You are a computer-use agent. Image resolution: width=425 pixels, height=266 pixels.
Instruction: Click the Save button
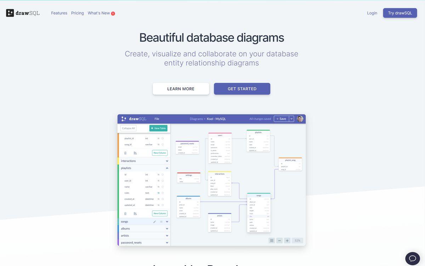(x=282, y=119)
